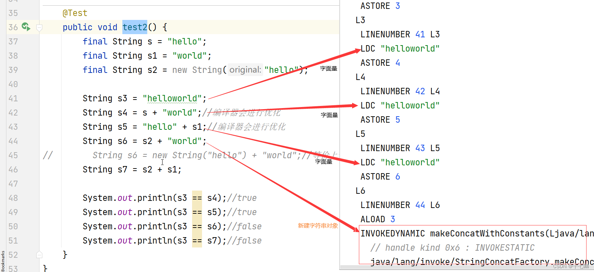
Task: Open the Bookmarks side tool window
Action: point(3,261)
